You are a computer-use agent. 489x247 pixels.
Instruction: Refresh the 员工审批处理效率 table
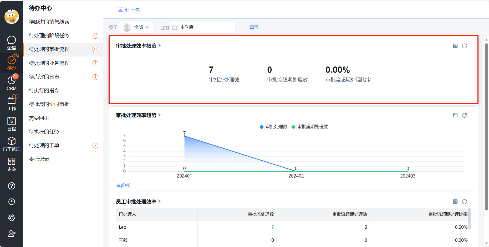click(465, 202)
